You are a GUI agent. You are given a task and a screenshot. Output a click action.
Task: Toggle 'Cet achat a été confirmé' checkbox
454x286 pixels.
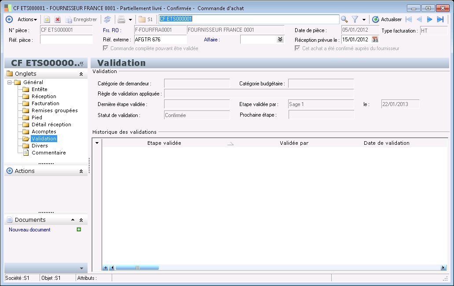[297, 48]
